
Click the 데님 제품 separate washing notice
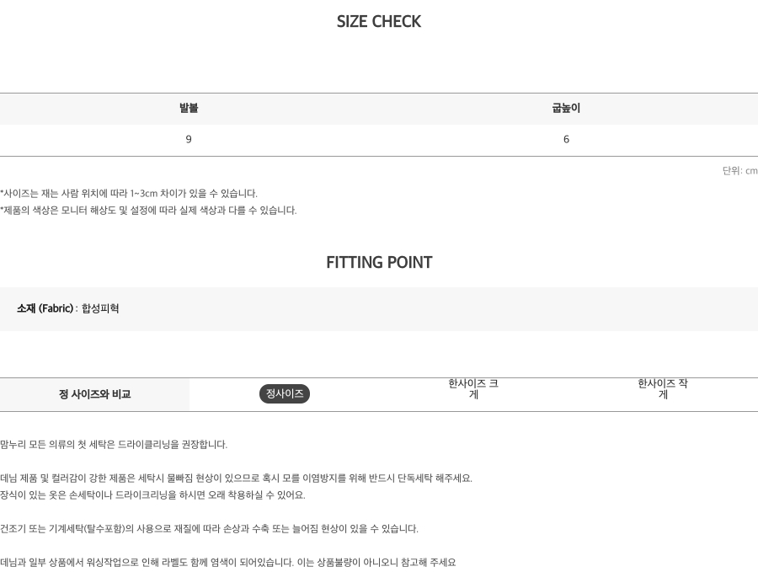237,478
